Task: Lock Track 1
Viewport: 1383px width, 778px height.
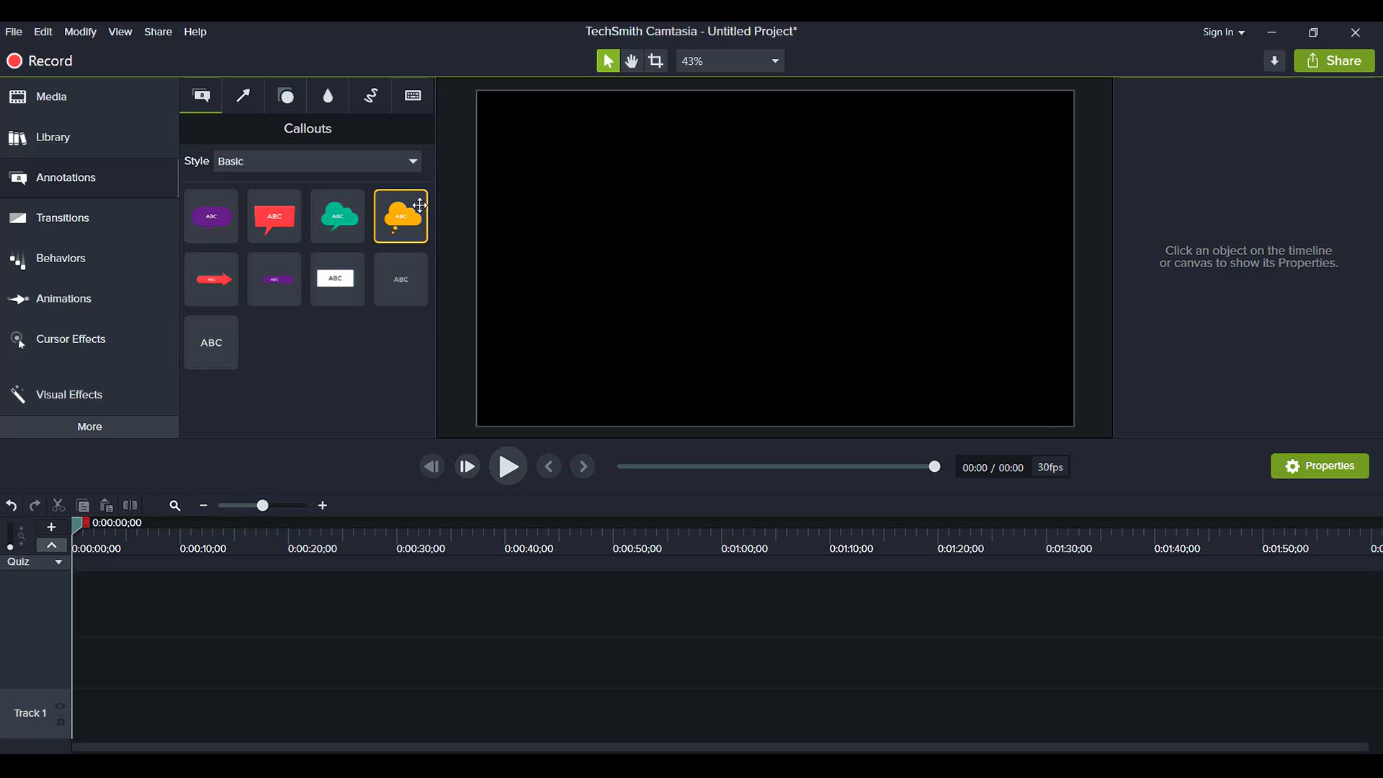Action: click(x=61, y=722)
